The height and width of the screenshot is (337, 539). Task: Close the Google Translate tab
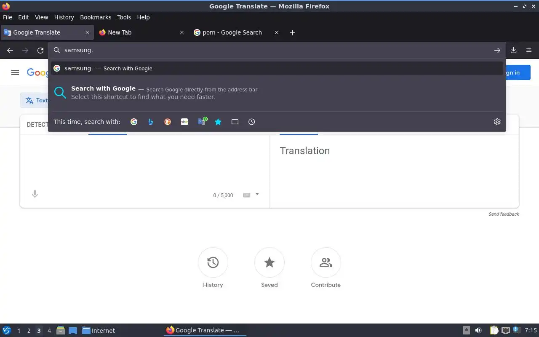87,32
